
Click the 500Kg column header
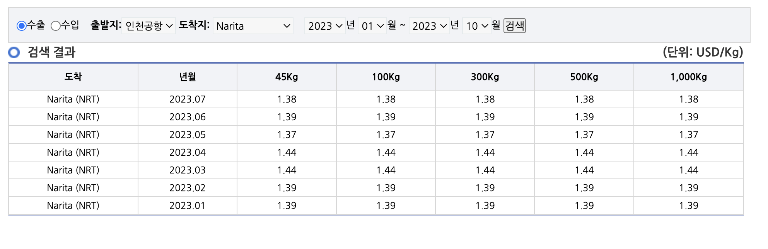tap(584, 77)
